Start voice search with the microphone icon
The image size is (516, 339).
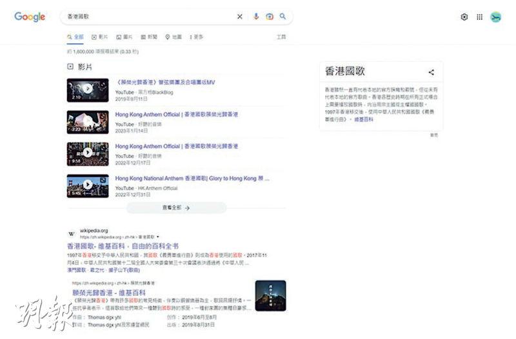click(256, 17)
